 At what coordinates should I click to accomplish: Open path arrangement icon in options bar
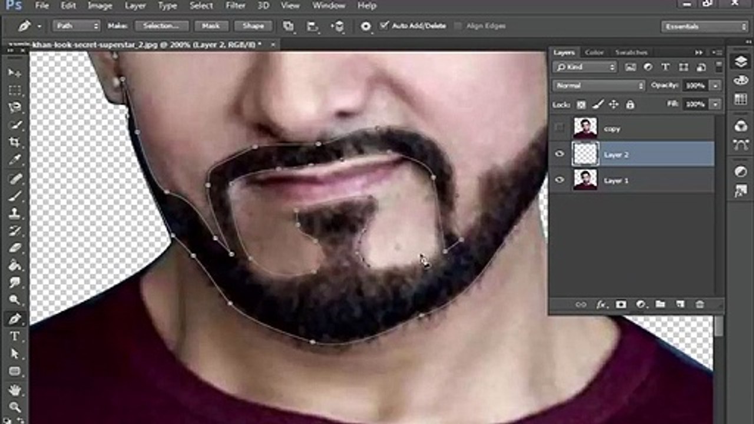pyautogui.click(x=338, y=26)
